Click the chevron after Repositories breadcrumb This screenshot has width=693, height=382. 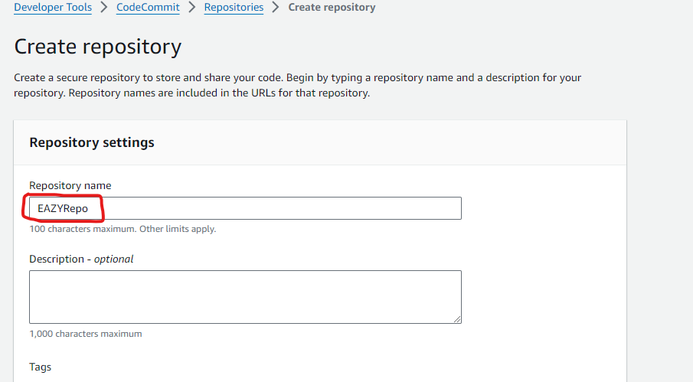point(276,8)
